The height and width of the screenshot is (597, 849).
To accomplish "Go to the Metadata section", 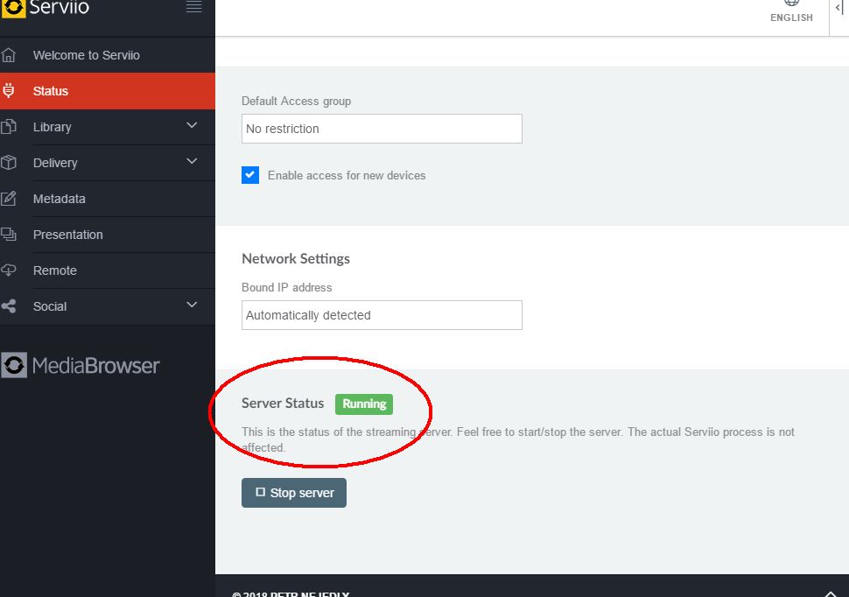I will click(107, 199).
